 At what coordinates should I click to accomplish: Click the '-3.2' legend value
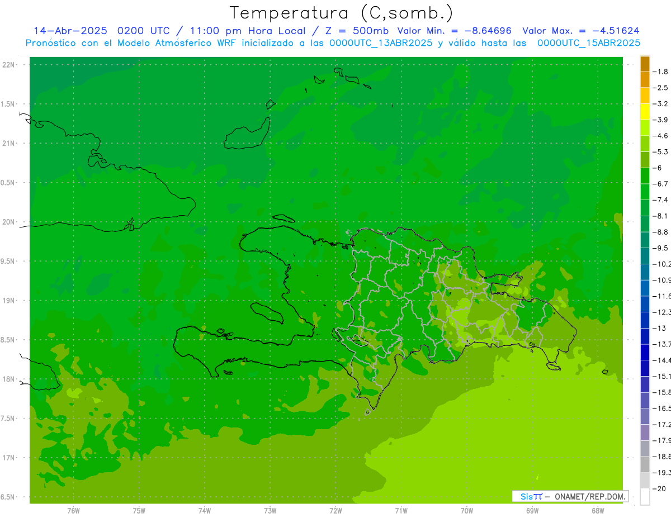click(x=660, y=104)
